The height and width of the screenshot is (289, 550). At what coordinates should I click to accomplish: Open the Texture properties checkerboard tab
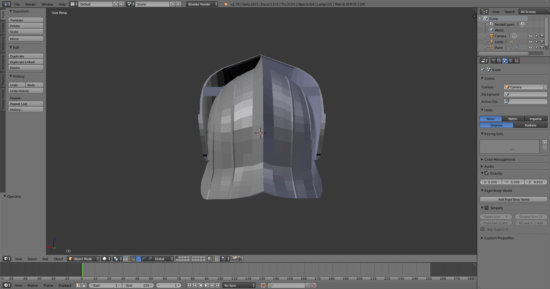tap(516, 61)
